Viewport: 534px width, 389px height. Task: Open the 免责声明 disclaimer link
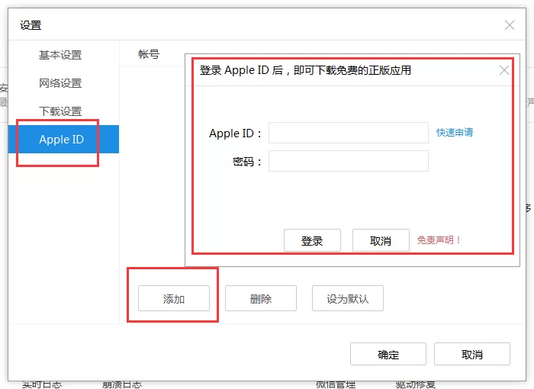[439, 240]
